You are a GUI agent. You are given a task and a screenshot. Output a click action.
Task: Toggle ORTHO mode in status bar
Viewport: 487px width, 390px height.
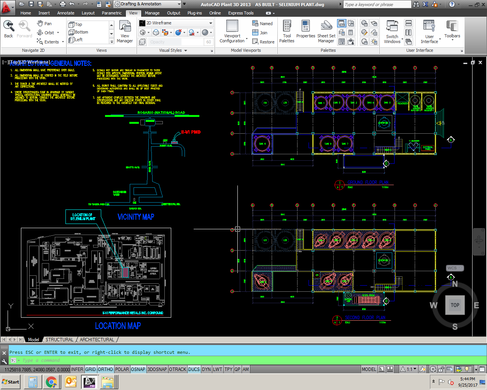pos(105,369)
